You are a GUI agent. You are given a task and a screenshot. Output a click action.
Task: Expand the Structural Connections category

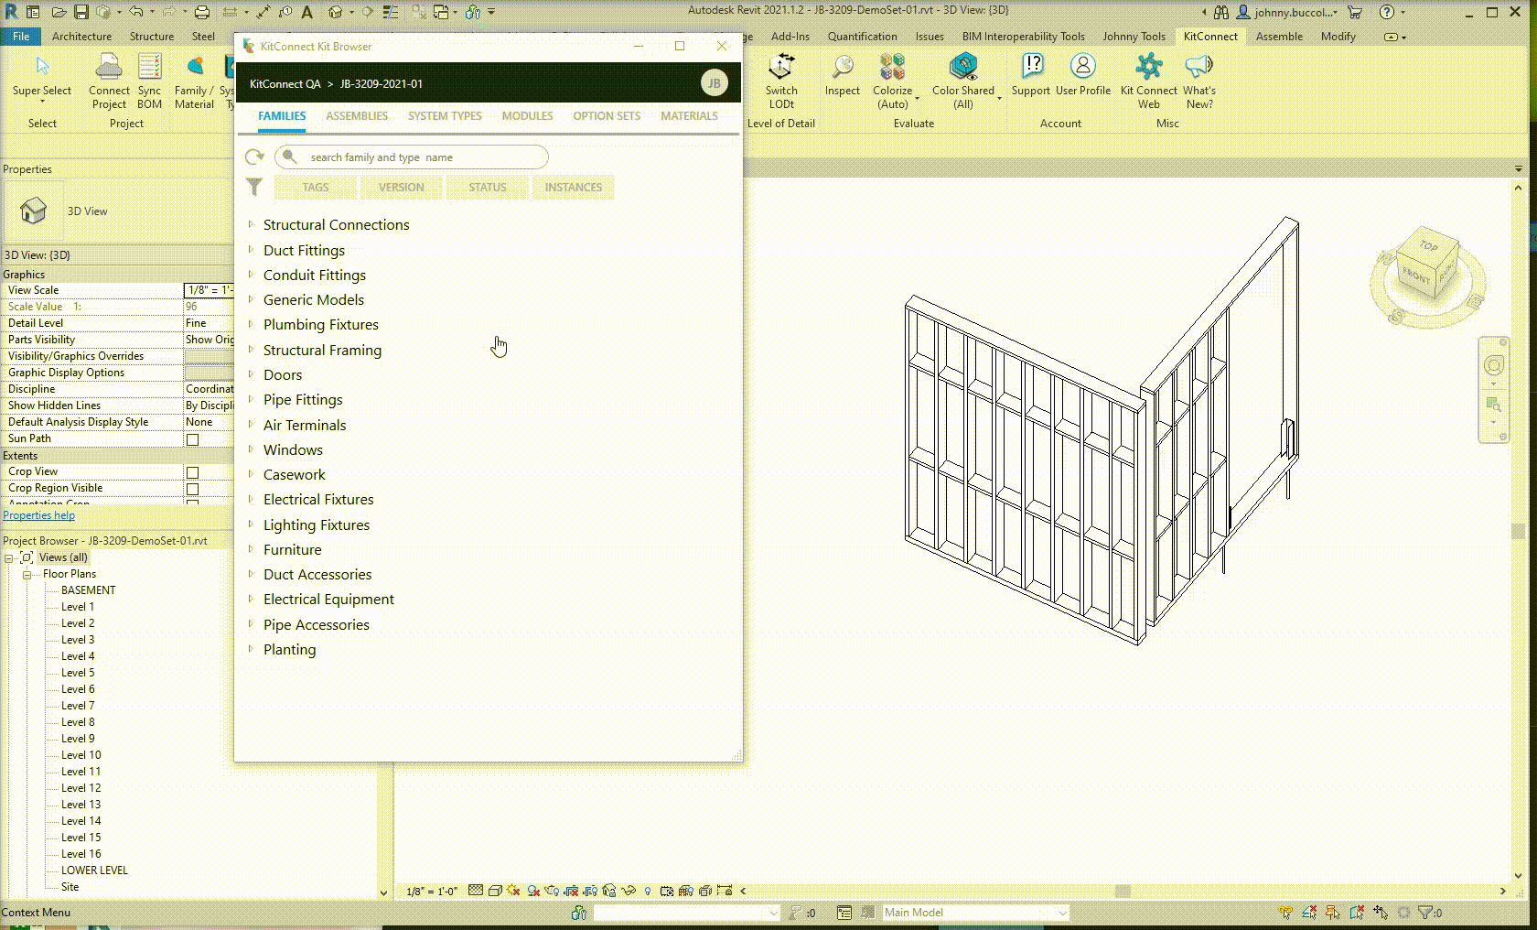click(251, 224)
